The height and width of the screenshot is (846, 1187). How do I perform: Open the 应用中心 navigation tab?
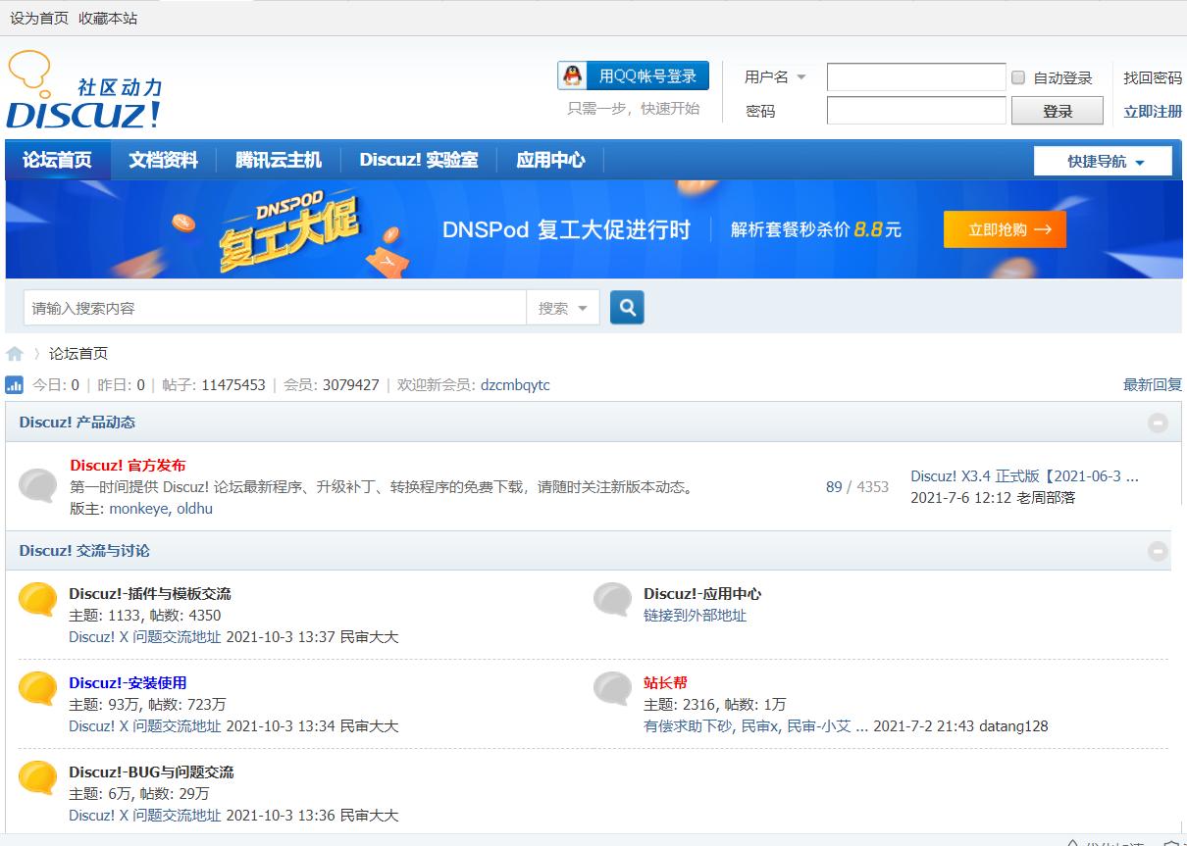[x=550, y=159]
